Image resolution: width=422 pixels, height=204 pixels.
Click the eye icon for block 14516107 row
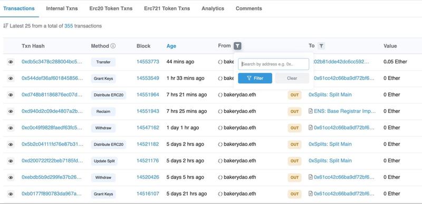pyautogui.click(x=11, y=194)
